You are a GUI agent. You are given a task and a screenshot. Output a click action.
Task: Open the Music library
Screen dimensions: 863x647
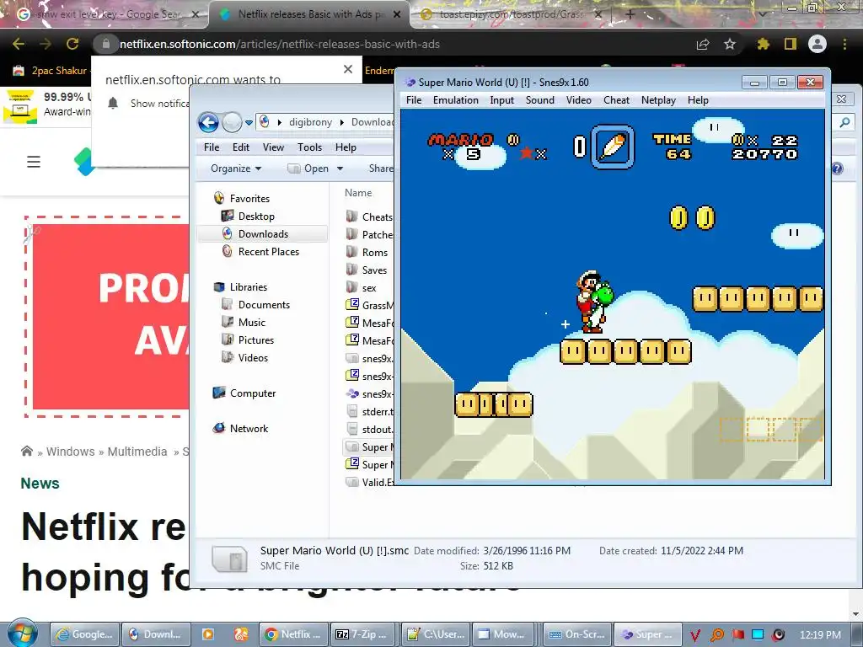tap(251, 323)
